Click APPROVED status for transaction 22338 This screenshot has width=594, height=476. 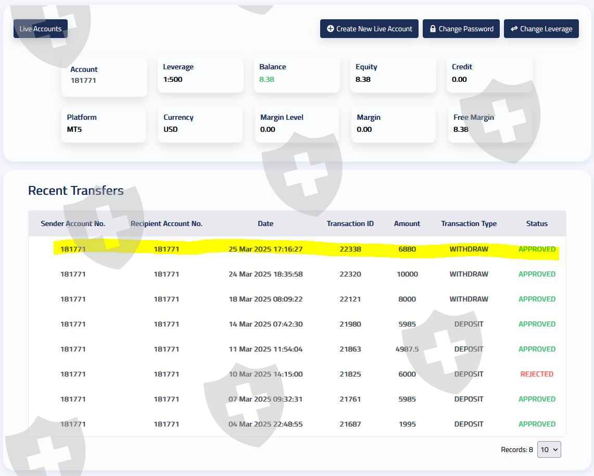(537, 249)
